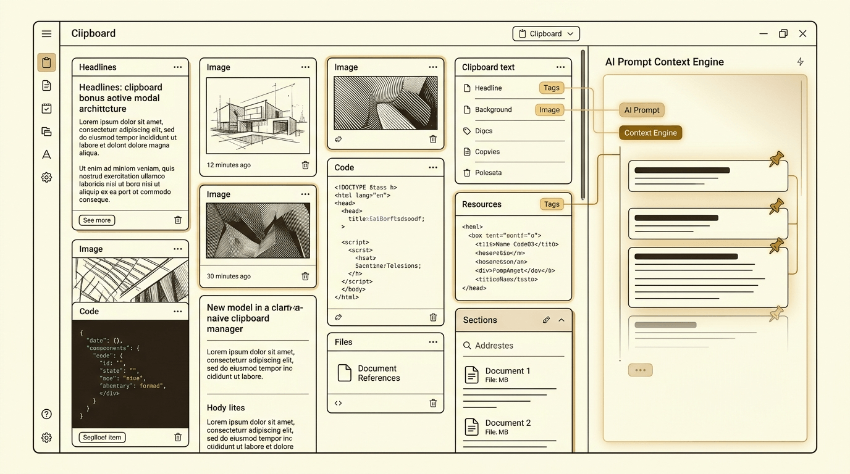
Task: Open the bottom settings gear in sidebar
Action: (x=46, y=438)
